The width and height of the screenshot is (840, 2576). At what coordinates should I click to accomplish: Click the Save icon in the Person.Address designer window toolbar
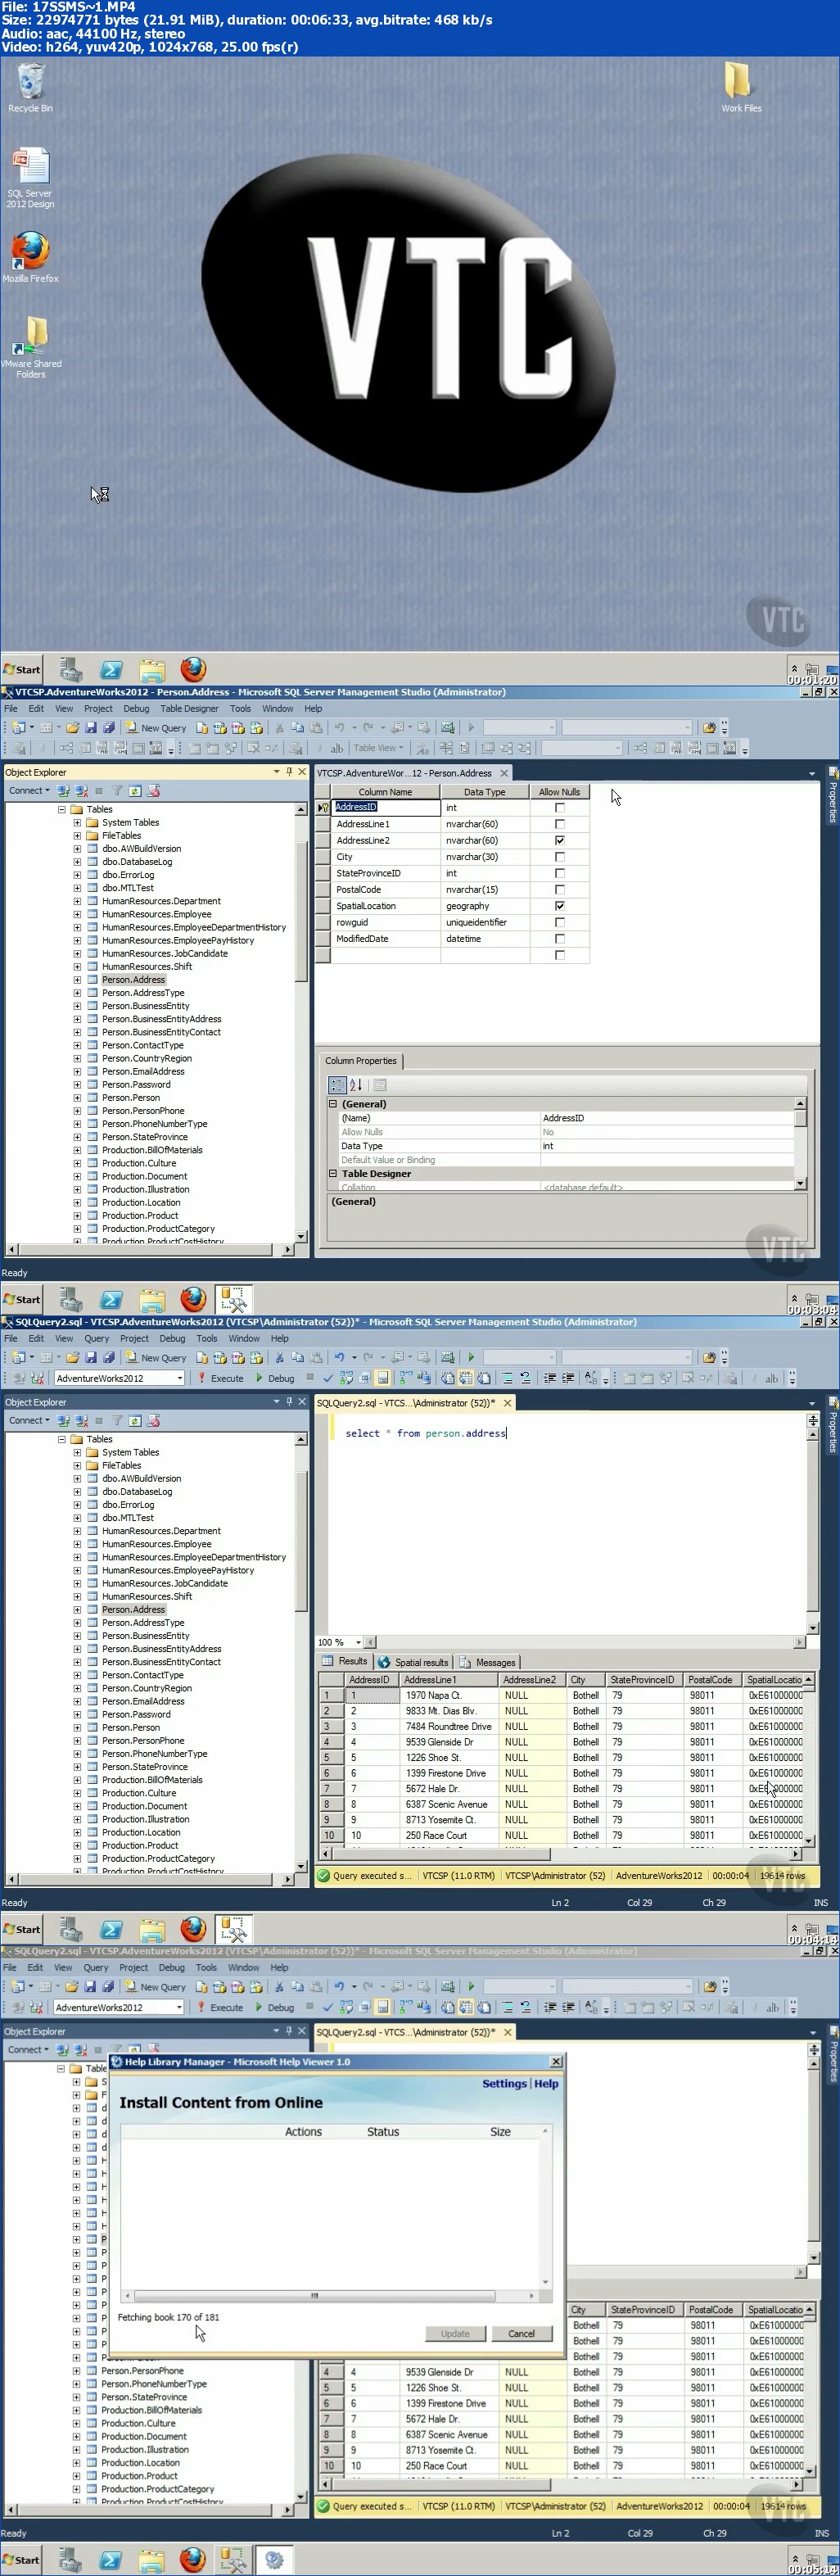click(x=91, y=727)
